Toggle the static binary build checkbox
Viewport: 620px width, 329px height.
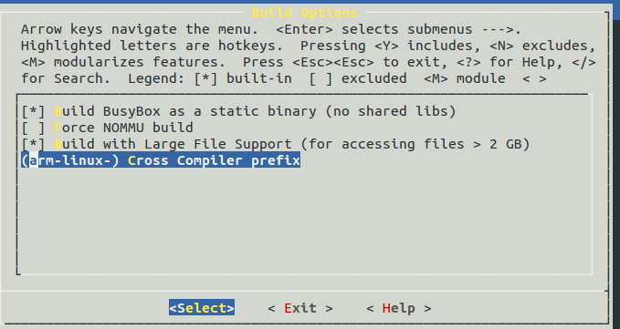coord(33,111)
